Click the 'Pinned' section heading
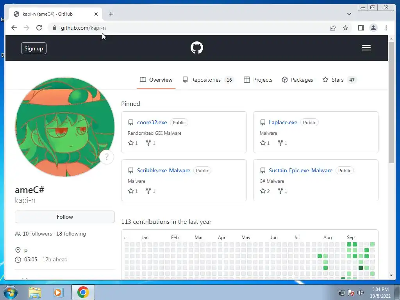 130,104
